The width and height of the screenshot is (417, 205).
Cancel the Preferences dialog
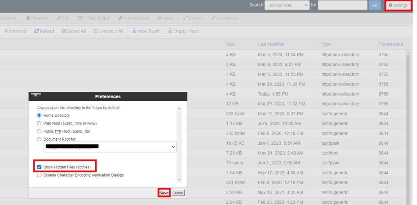click(178, 193)
